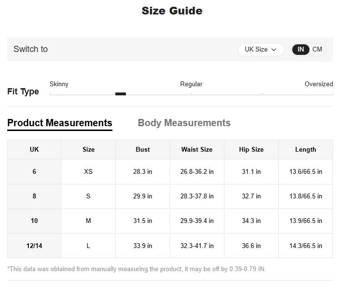Click the Length column header
The height and width of the screenshot is (288, 347).
point(306,149)
